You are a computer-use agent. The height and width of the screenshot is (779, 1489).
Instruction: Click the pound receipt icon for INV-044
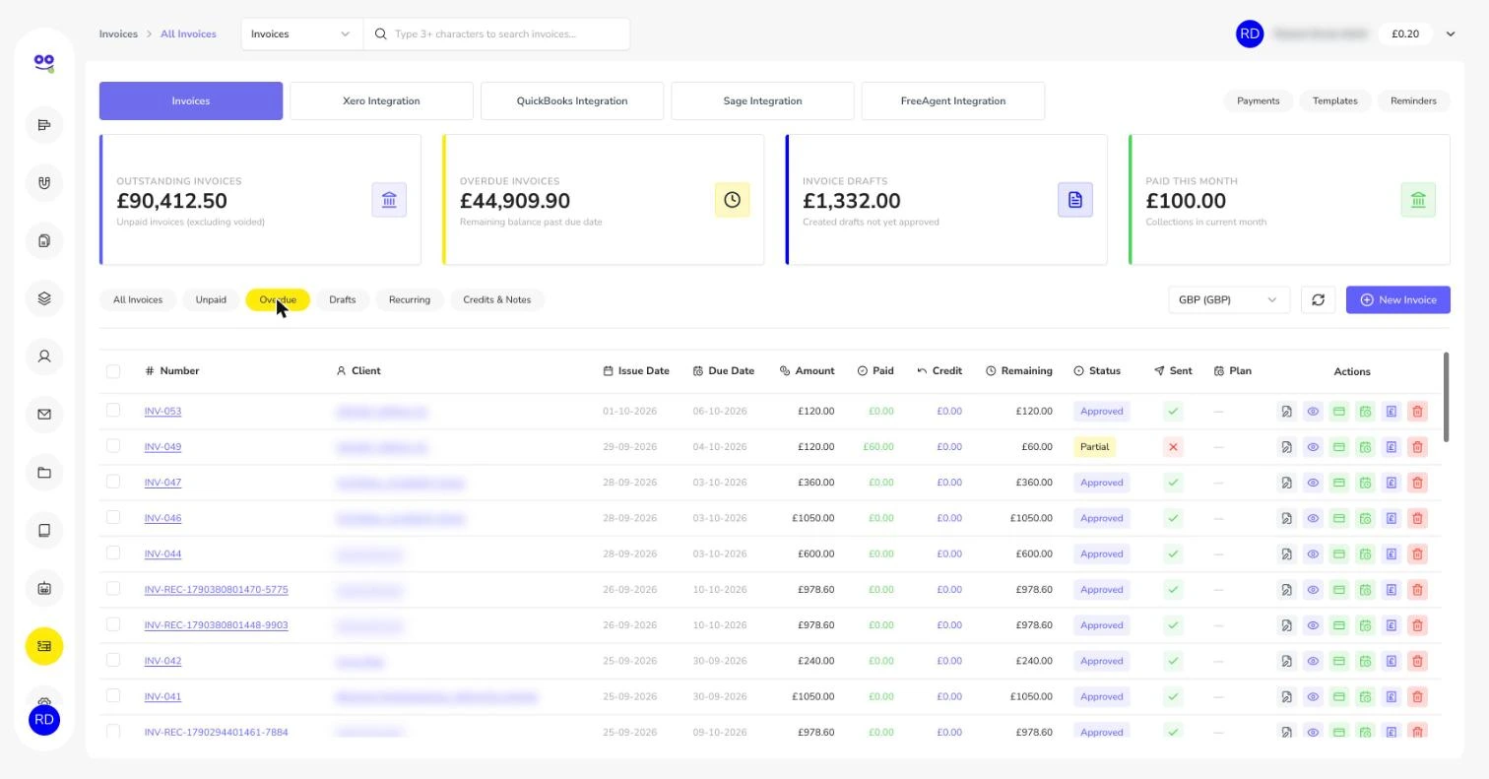pyautogui.click(x=1392, y=554)
